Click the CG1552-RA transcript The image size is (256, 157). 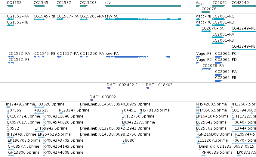[x=10, y=19]
